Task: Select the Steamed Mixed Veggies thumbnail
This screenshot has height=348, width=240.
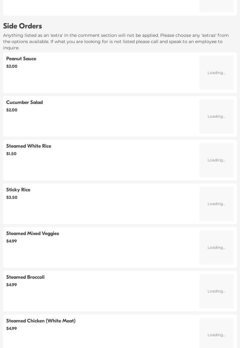Action: pyautogui.click(x=216, y=248)
